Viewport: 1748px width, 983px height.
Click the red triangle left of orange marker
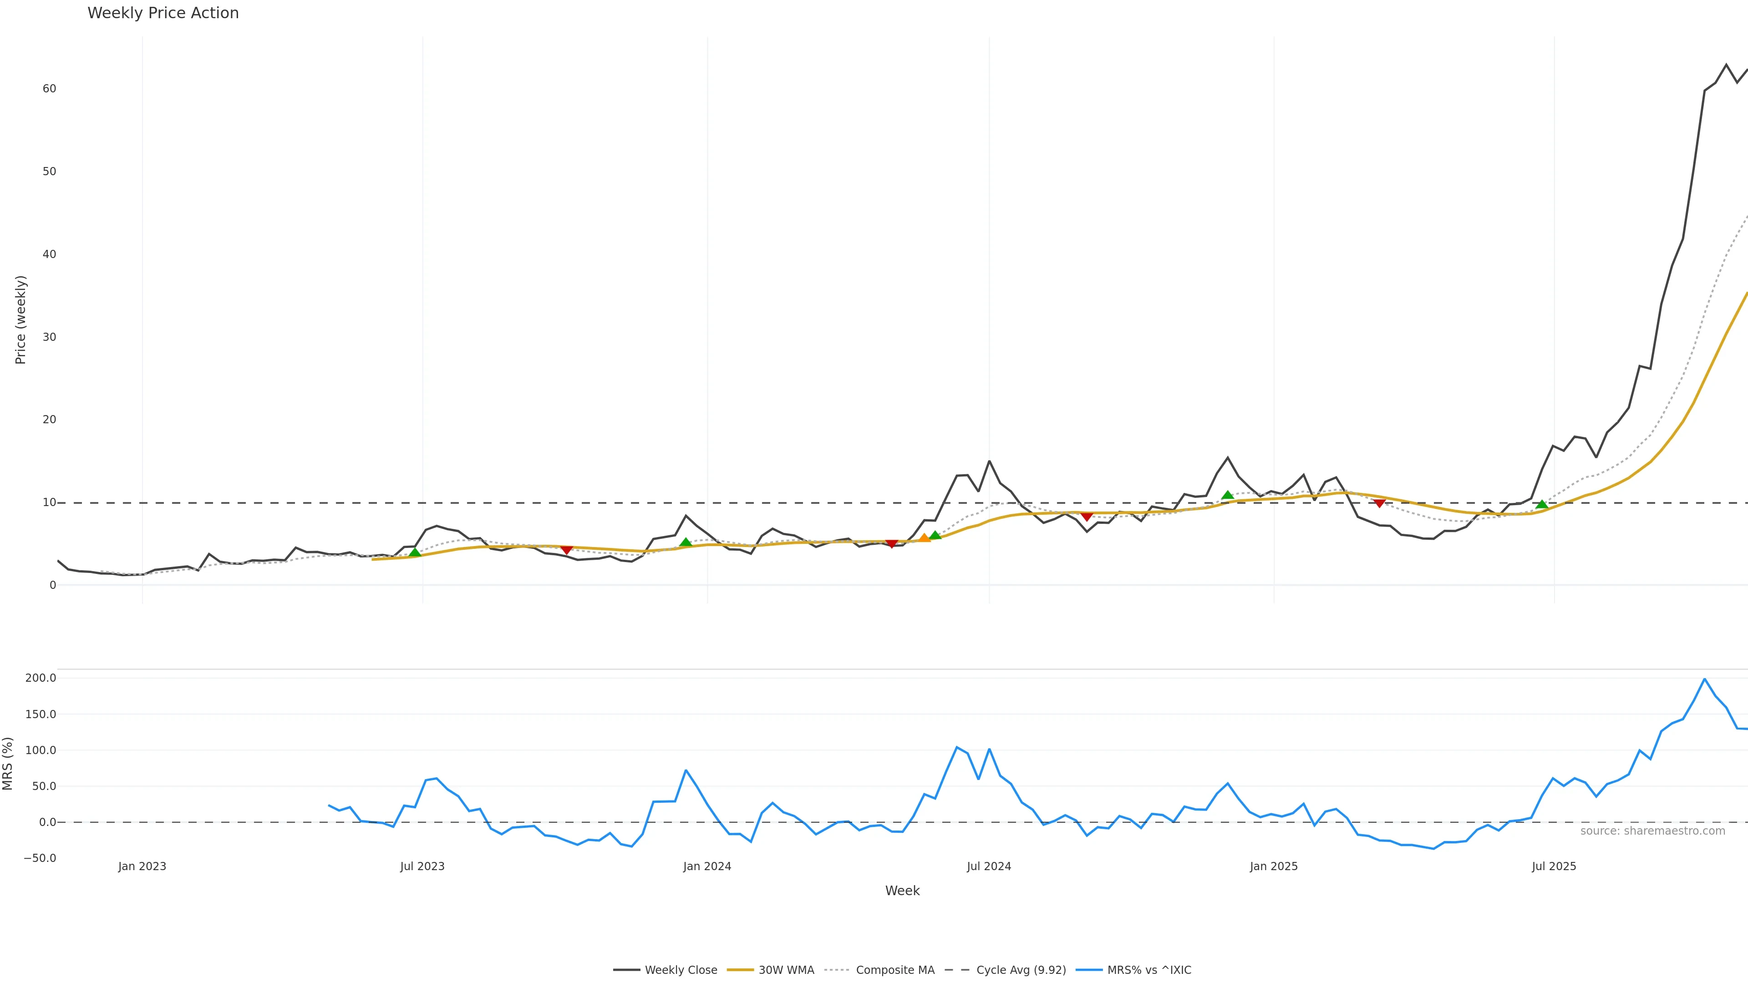892,544
